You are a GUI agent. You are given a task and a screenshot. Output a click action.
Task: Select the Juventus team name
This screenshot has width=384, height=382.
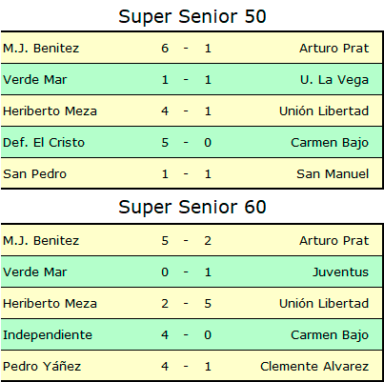pos(340,272)
